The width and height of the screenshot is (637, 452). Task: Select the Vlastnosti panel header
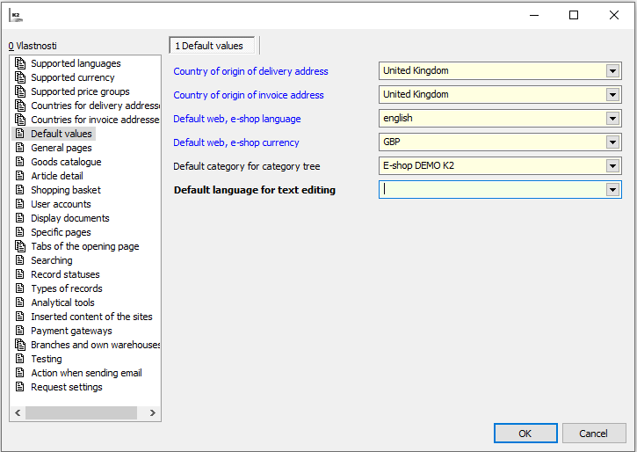(x=33, y=46)
